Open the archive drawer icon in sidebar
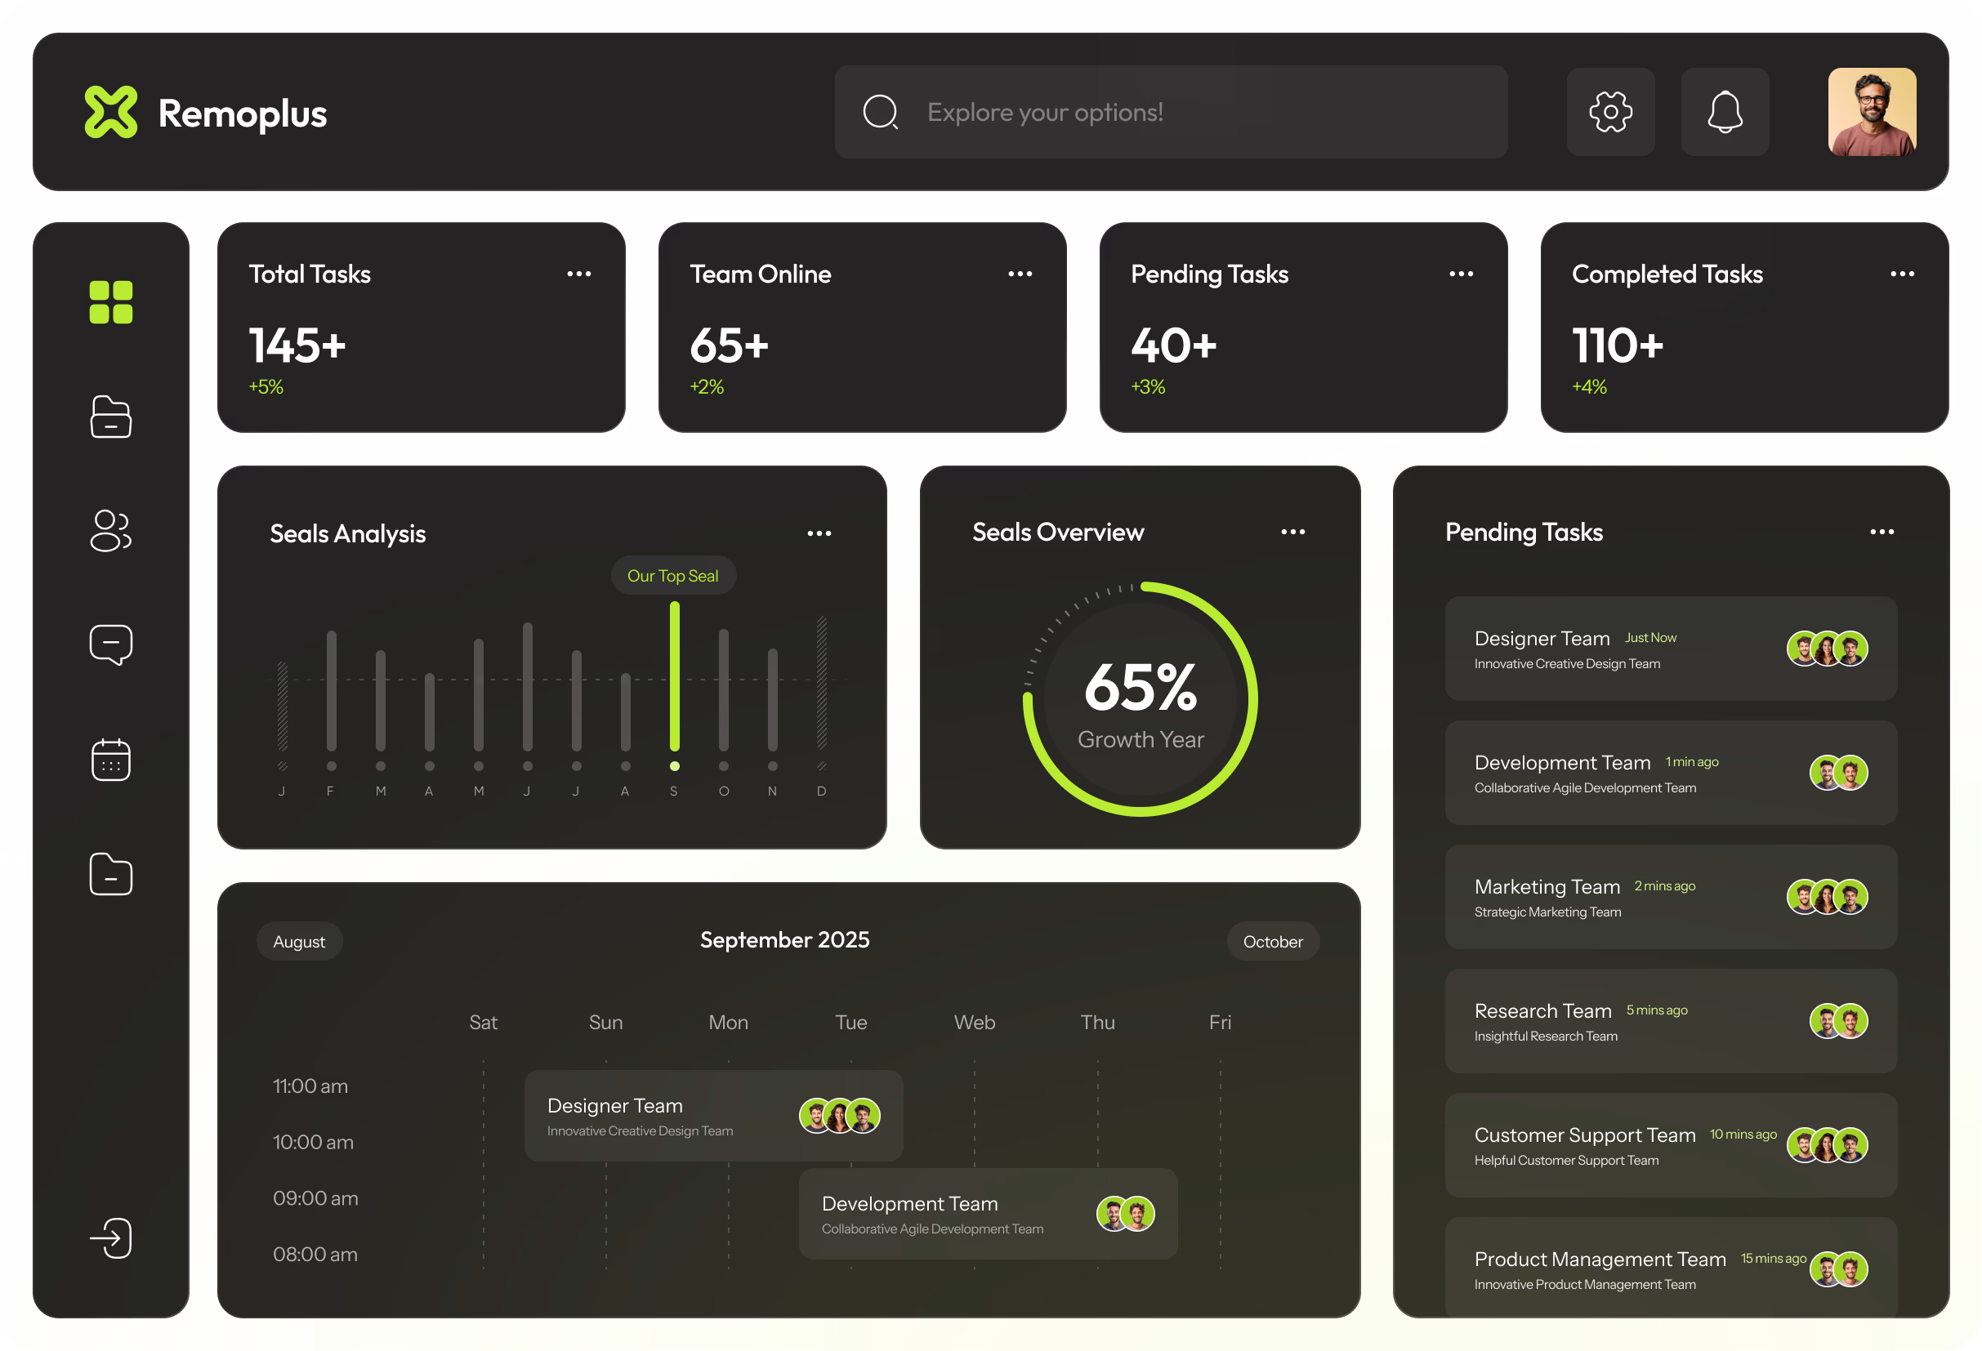This screenshot has height=1351, width=1982. click(x=111, y=417)
